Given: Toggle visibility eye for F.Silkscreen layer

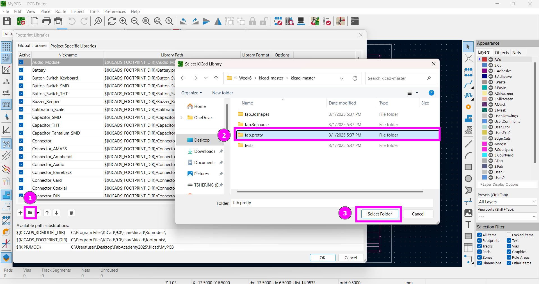Looking at the screenshot, I should (491, 93).
